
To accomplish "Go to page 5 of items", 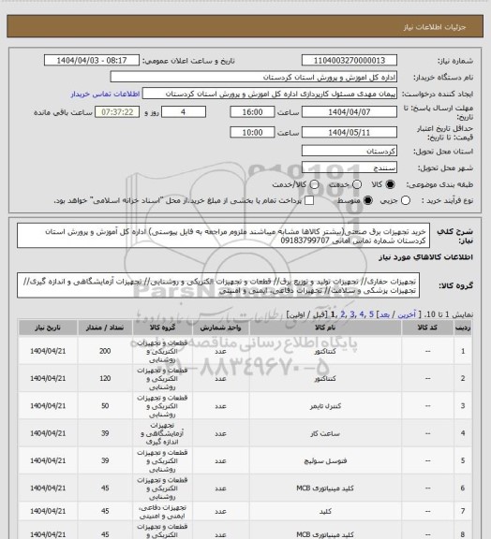I will coord(371,314).
